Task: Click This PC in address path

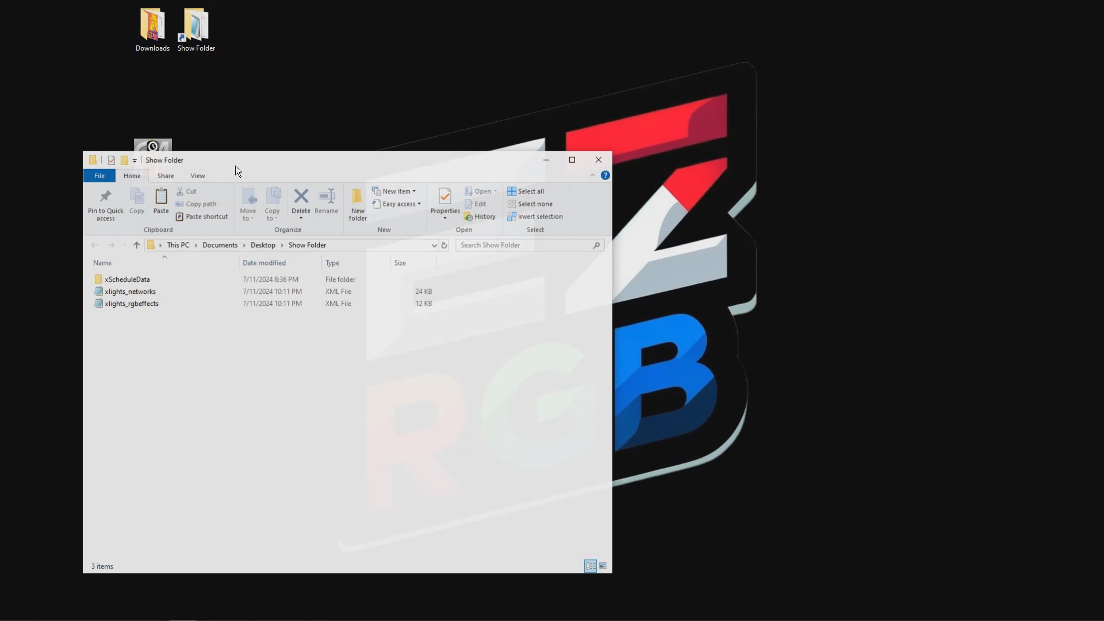Action: [178, 246]
